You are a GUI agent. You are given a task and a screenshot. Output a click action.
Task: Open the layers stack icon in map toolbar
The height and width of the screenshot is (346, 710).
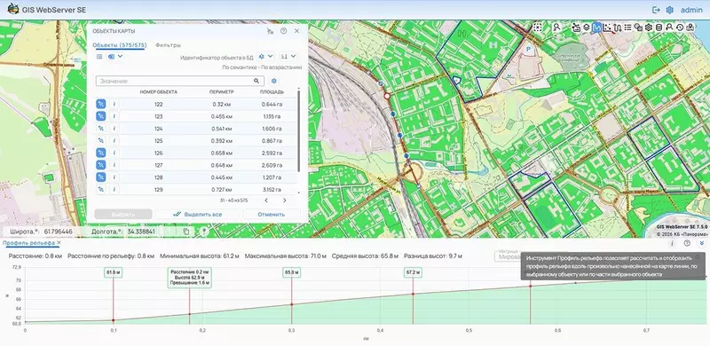(x=587, y=28)
